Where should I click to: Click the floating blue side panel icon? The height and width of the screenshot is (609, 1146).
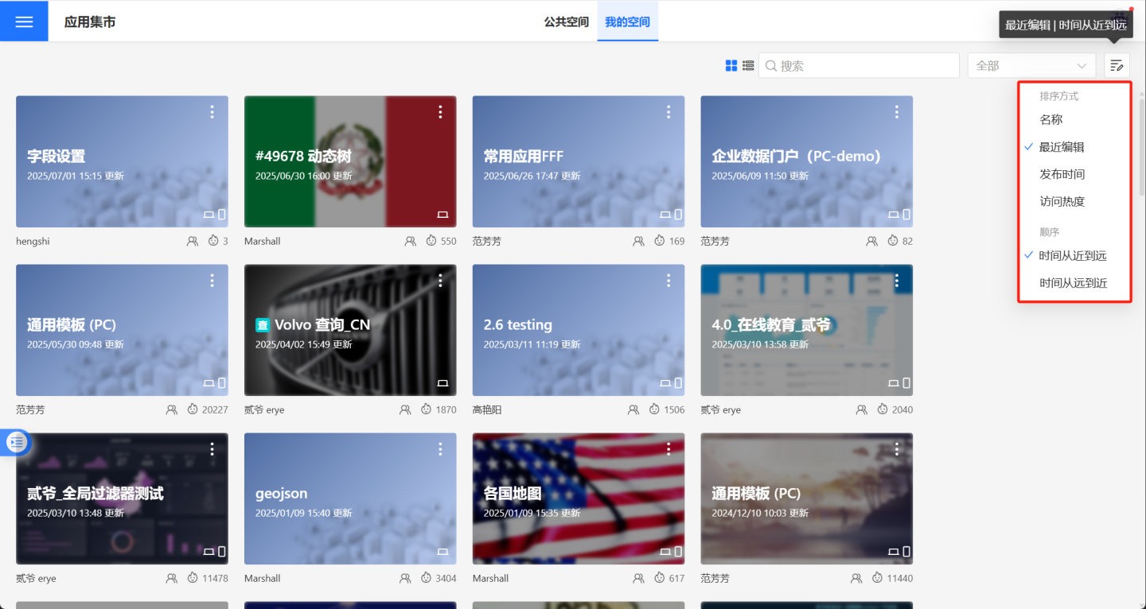(17, 443)
